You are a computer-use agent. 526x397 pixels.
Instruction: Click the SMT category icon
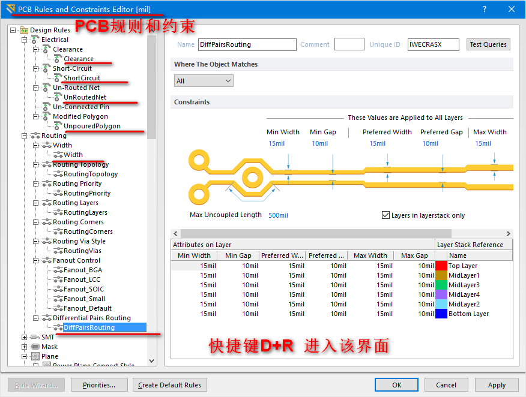[35, 337]
